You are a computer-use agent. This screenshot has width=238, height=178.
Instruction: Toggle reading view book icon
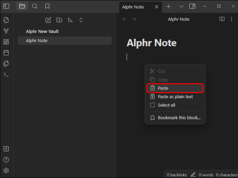pos(222,19)
